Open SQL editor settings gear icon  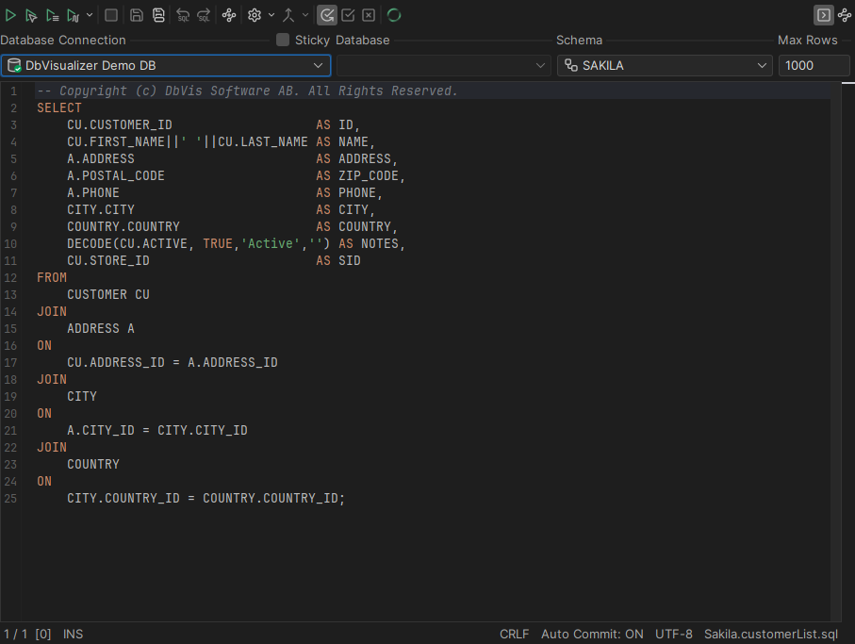coord(255,15)
